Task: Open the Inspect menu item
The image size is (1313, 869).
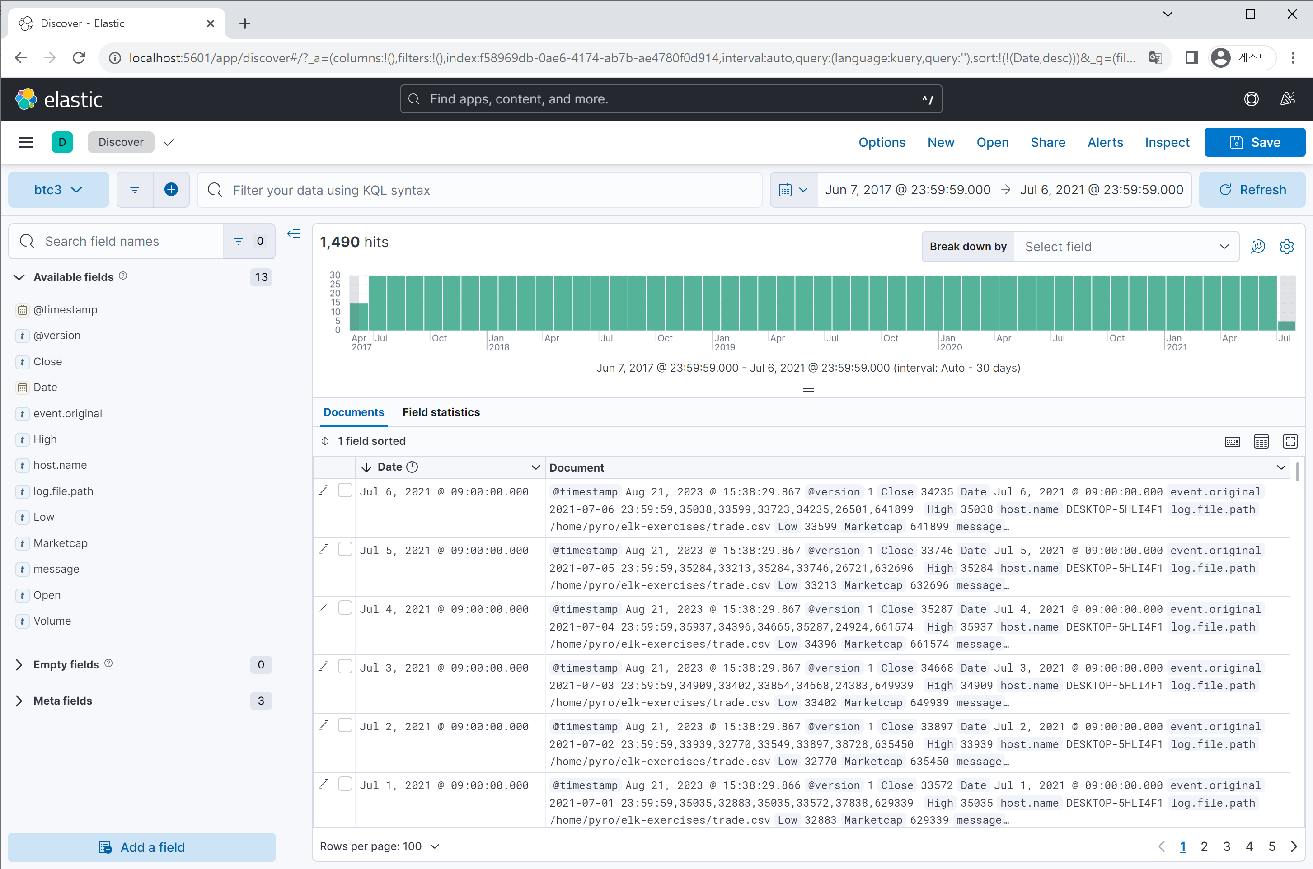Action: pos(1167,142)
